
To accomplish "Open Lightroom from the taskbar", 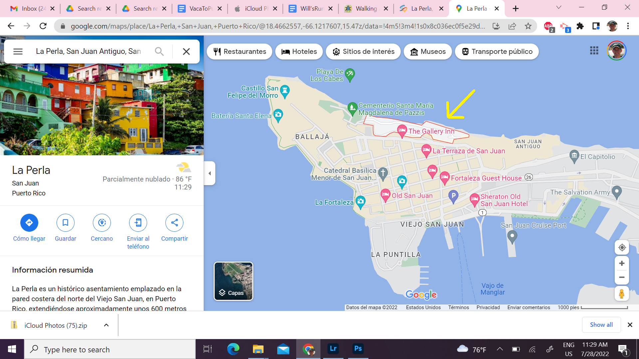I will tap(333, 349).
